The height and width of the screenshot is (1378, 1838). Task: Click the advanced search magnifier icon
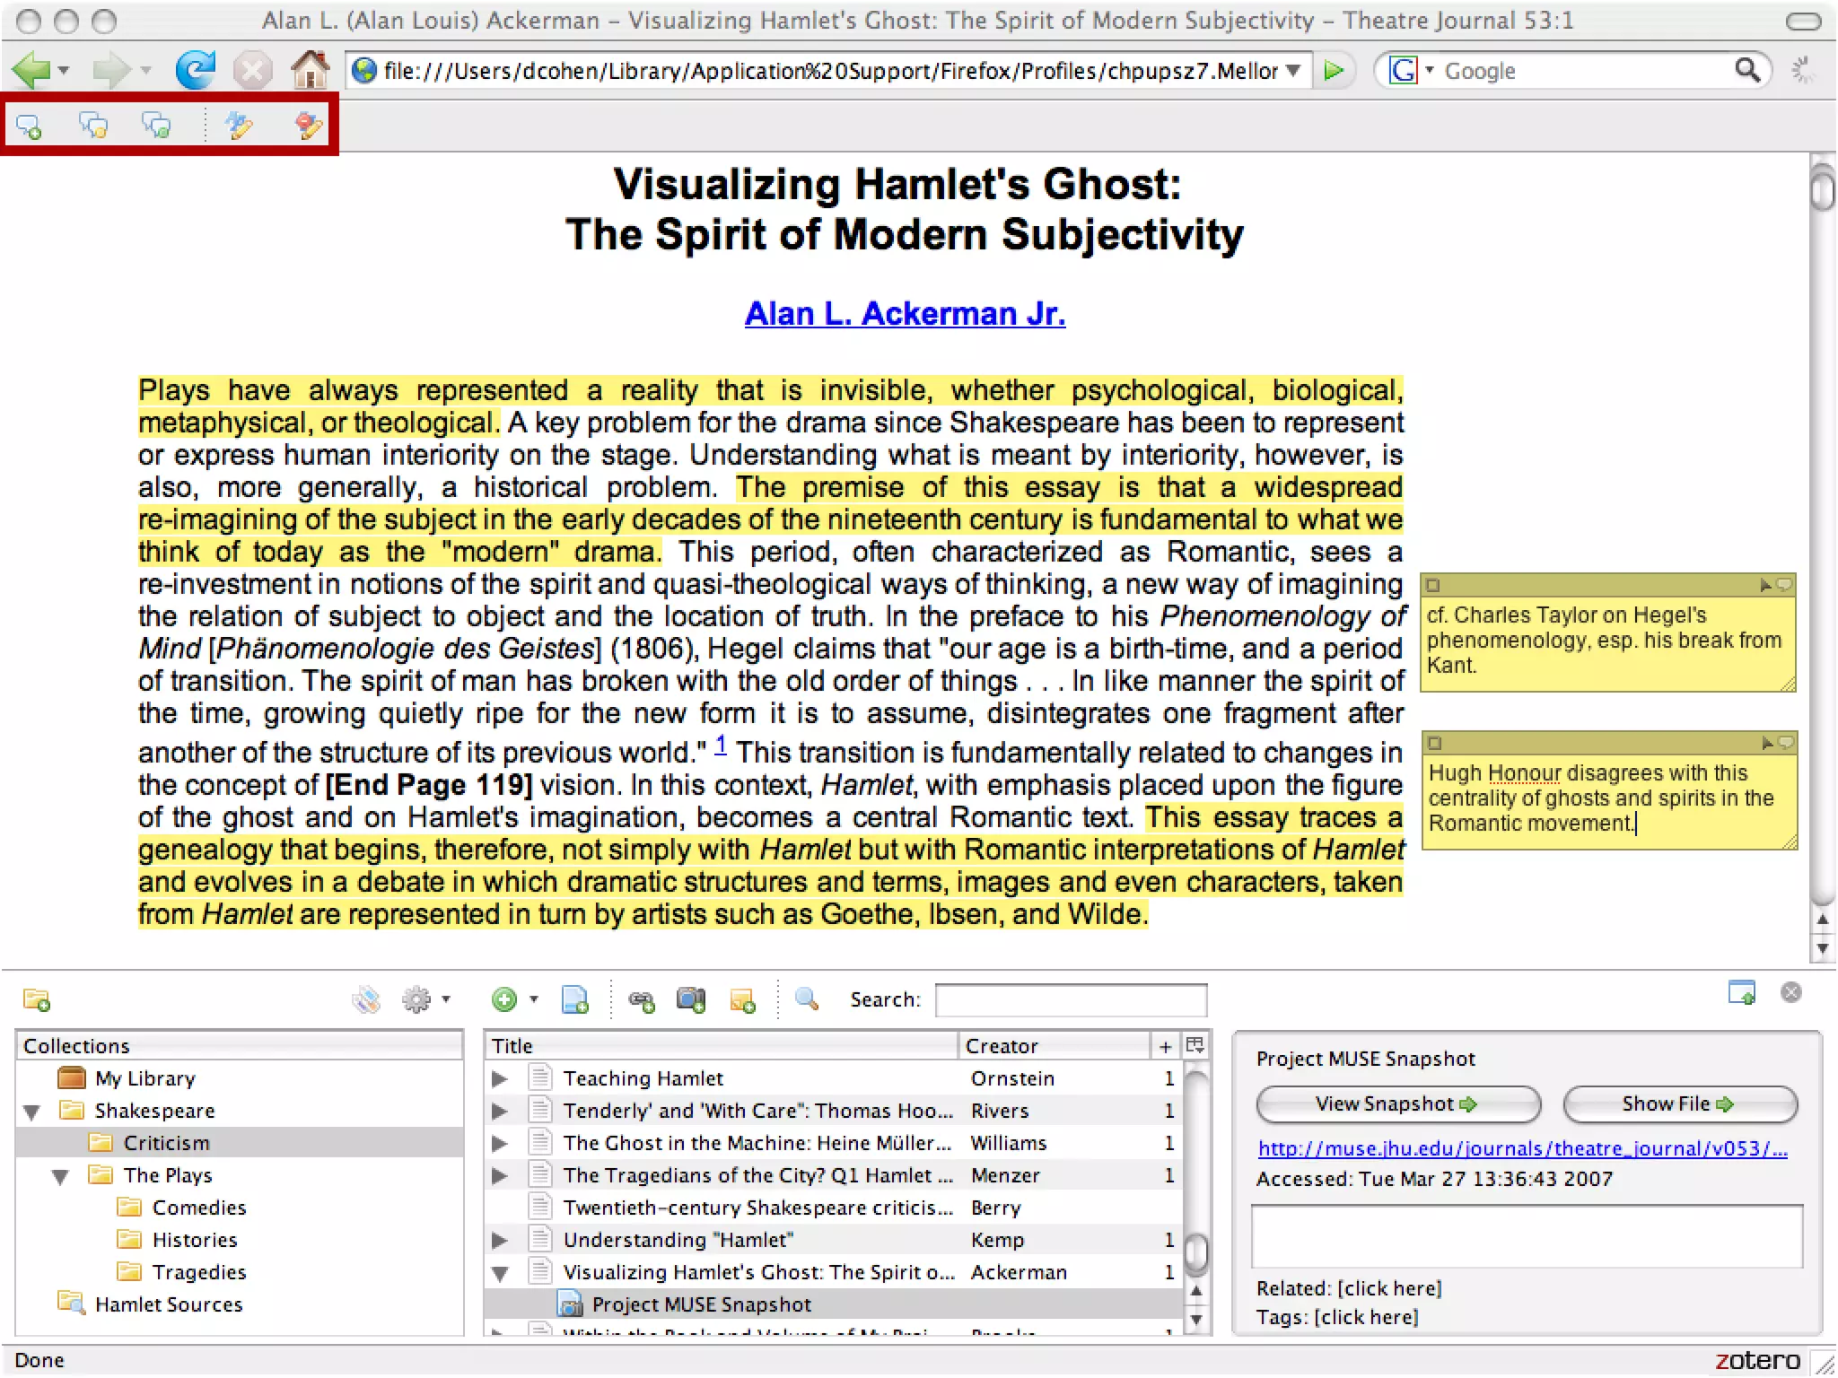807,999
